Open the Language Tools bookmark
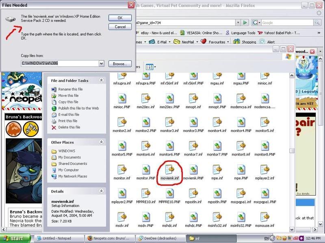This screenshot has width=325, height=243. 240,33
